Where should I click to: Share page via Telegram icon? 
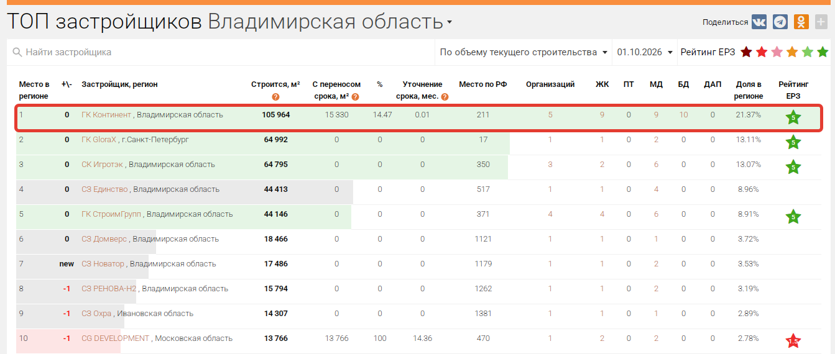click(780, 22)
